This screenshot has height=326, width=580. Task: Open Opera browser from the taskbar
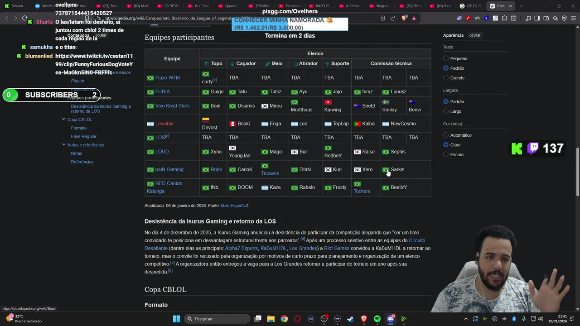[297, 319]
